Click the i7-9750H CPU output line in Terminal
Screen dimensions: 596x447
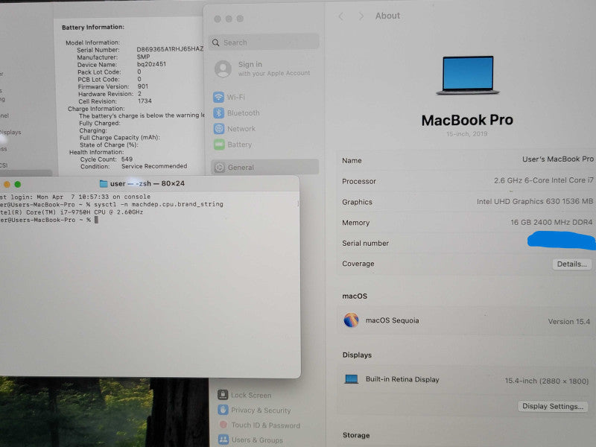(x=72, y=212)
